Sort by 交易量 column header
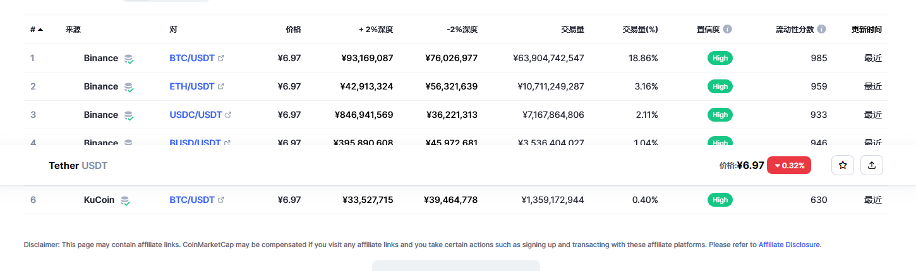The height and width of the screenshot is (271, 916). point(572,29)
